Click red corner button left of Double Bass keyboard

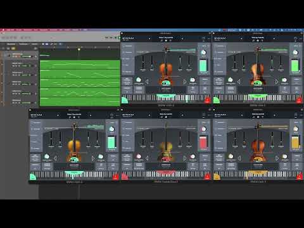(125, 177)
